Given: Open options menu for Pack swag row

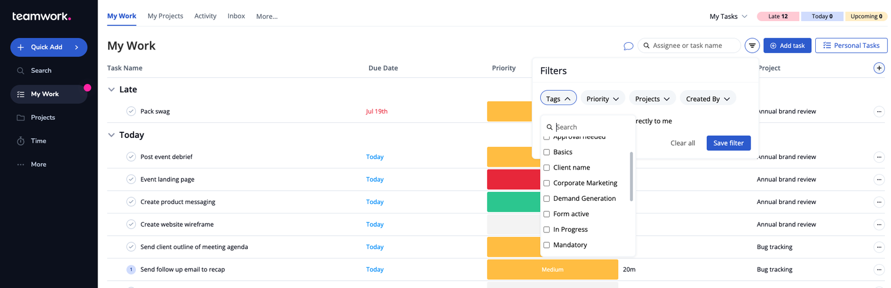Looking at the screenshot, I should point(879,112).
